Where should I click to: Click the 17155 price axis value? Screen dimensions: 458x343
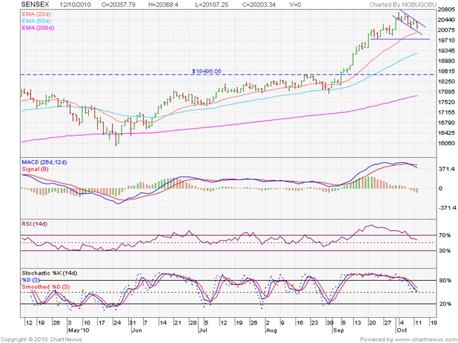point(446,112)
